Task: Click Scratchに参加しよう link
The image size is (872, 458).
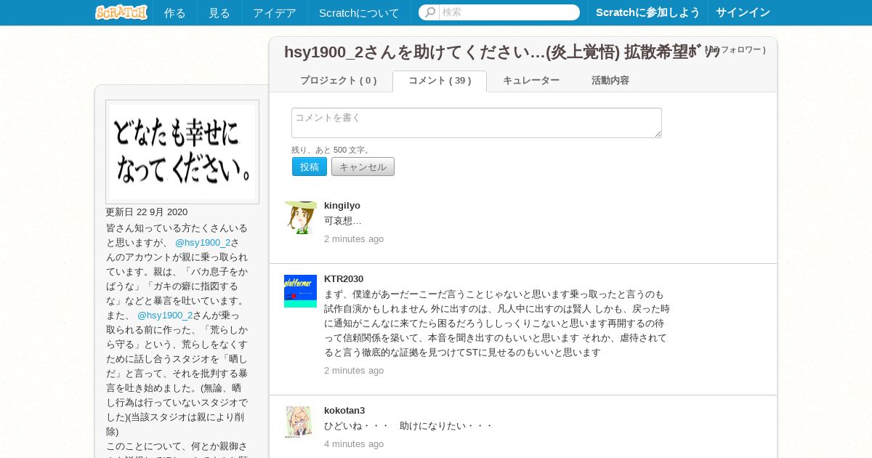Action: (648, 12)
